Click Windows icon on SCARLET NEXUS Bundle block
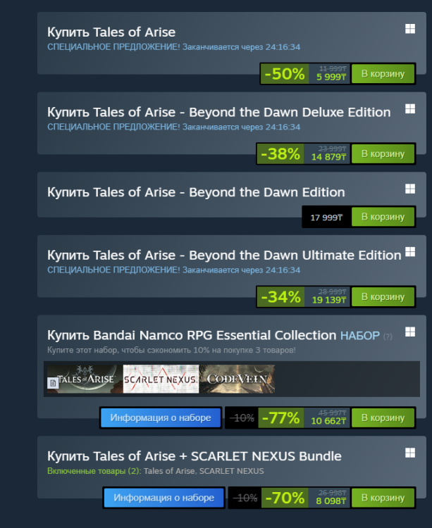432x528 pixels. [409, 451]
